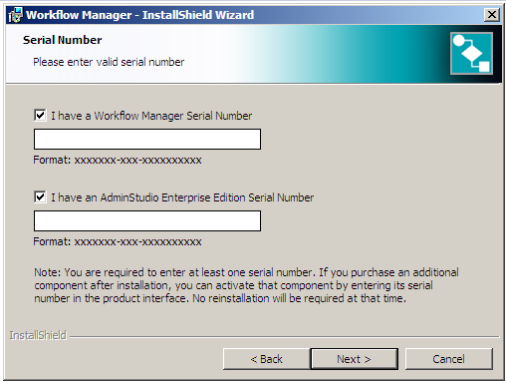The height and width of the screenshot is (382, 506).
Task: Click the note about required serial numbers
Action: click(246, 285)
